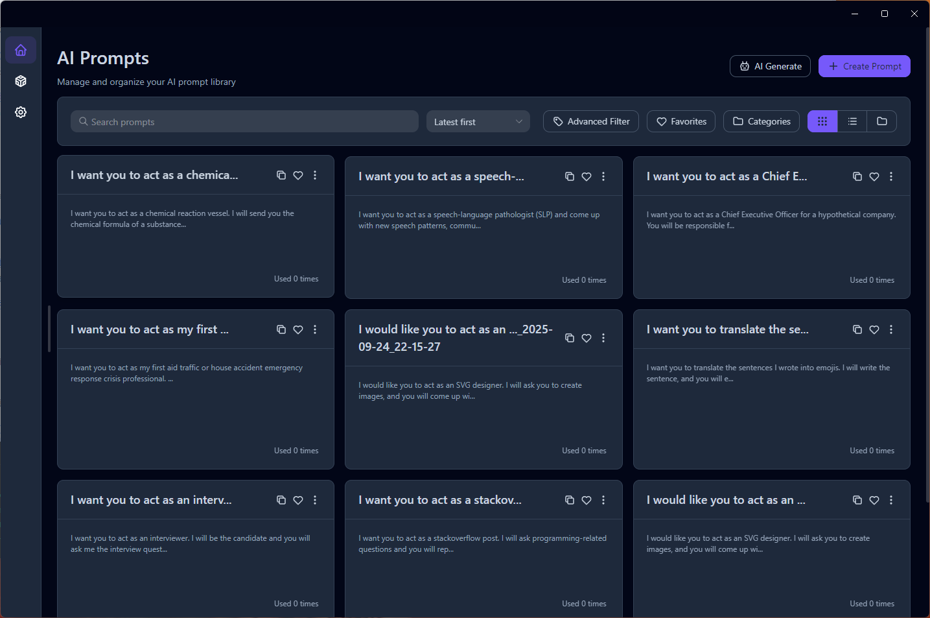Switch to grid view layout
Viewport: 930px width, 618px height.
point(822,121)
